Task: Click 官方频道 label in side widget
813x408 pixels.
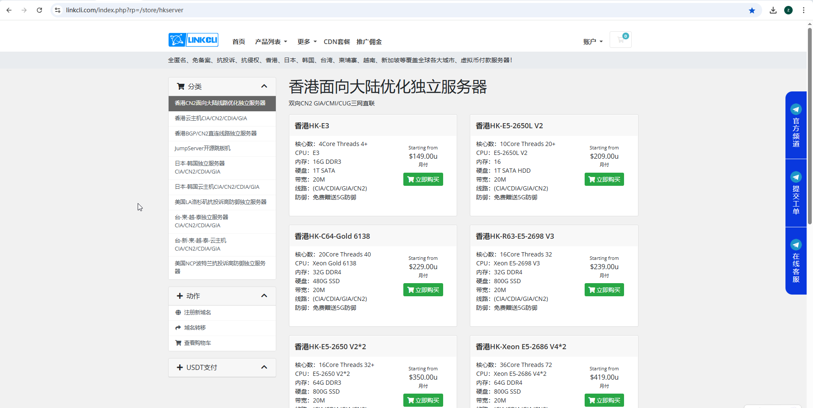Action: click(x=796, y=132)
